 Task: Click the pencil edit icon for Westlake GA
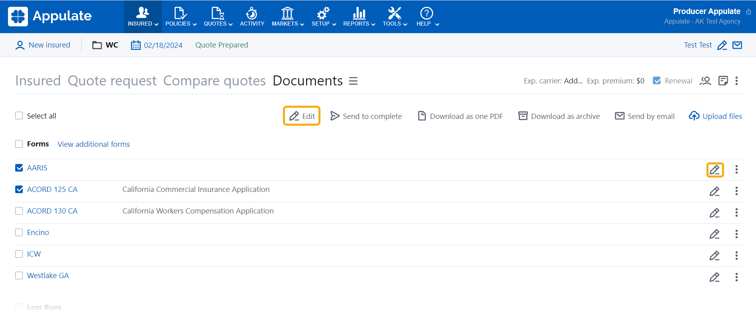714,277
